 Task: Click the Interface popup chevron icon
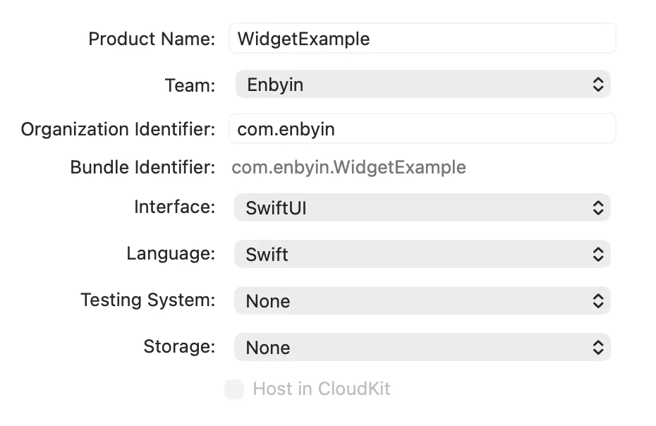(x=599, y=207)
